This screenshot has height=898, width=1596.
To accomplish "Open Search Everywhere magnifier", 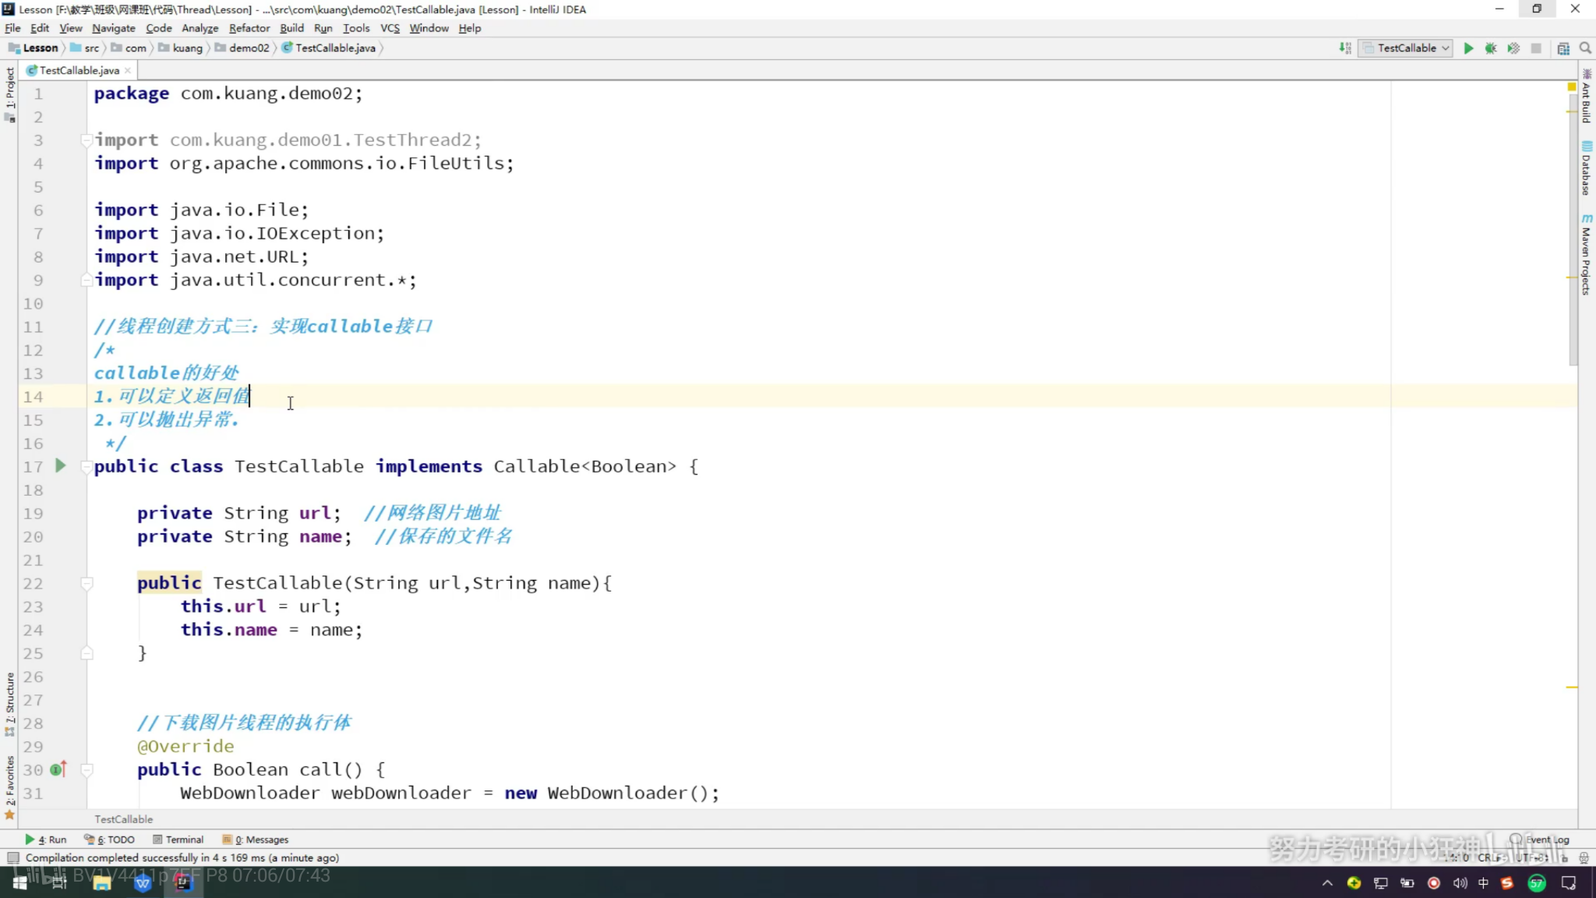I will [x=1585, y=48].
